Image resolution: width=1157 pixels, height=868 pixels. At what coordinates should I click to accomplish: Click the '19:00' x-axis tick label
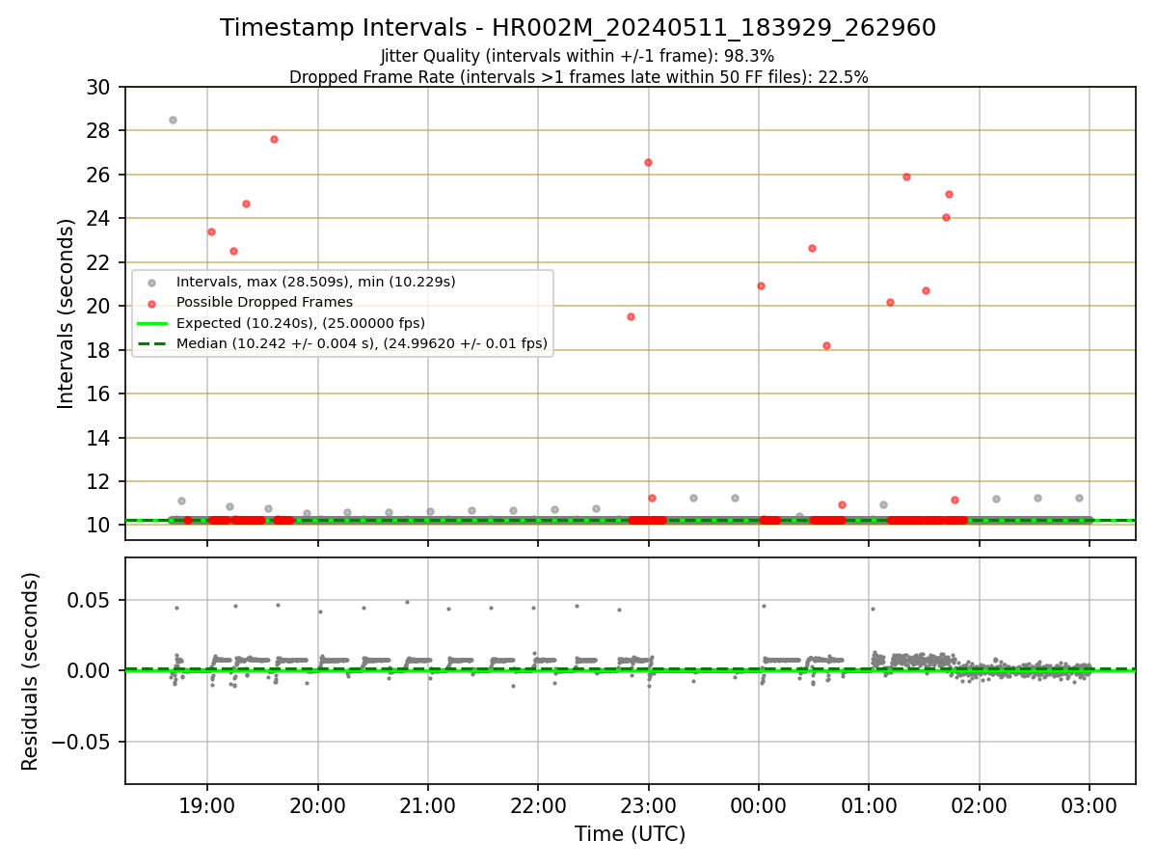click(207, 807)
